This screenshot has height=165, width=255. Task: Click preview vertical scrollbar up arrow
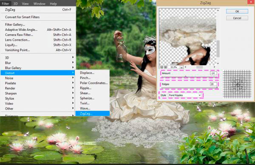point(218,10)
